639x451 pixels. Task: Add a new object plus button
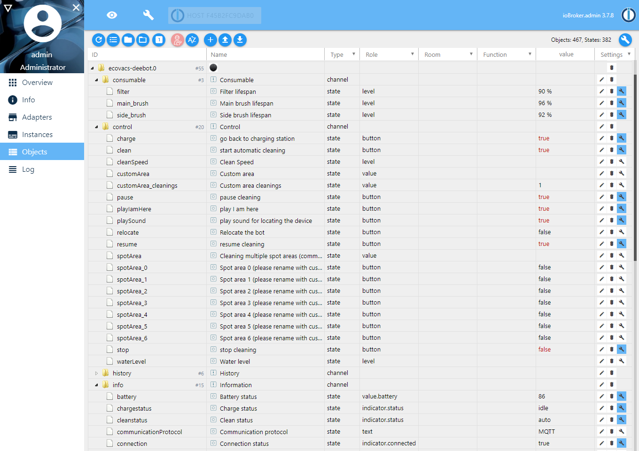tap(210, 40)
